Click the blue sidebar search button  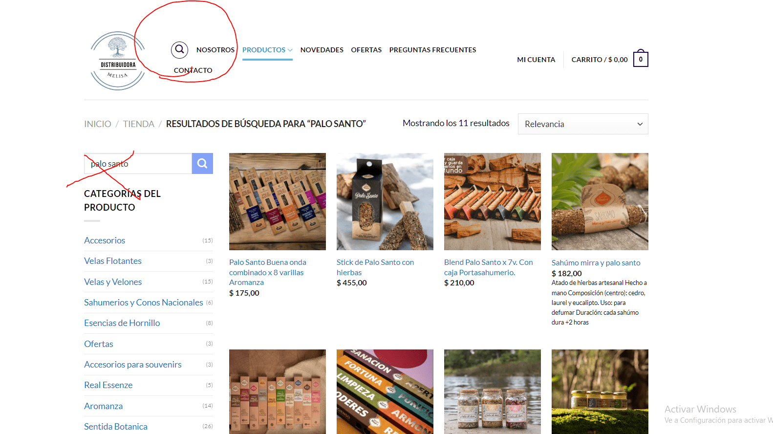[202, 164]
